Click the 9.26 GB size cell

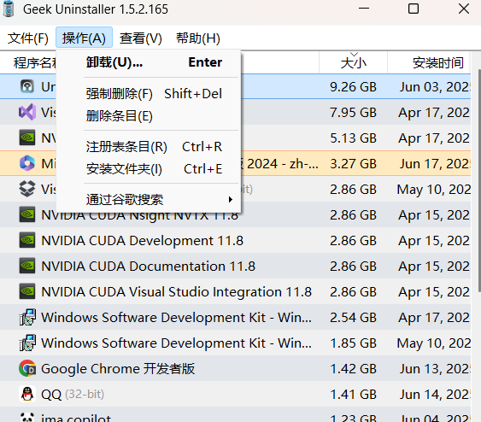[353, 87]
